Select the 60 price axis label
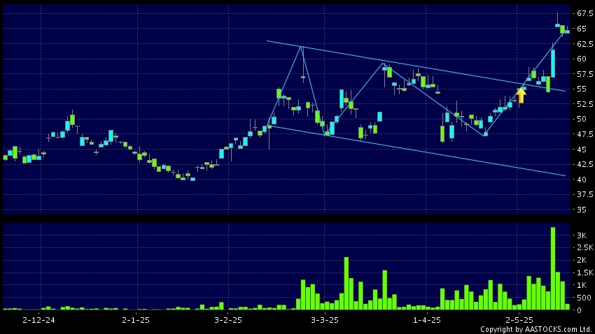Screen dimensions: 595x334 (x=582, y=59)
